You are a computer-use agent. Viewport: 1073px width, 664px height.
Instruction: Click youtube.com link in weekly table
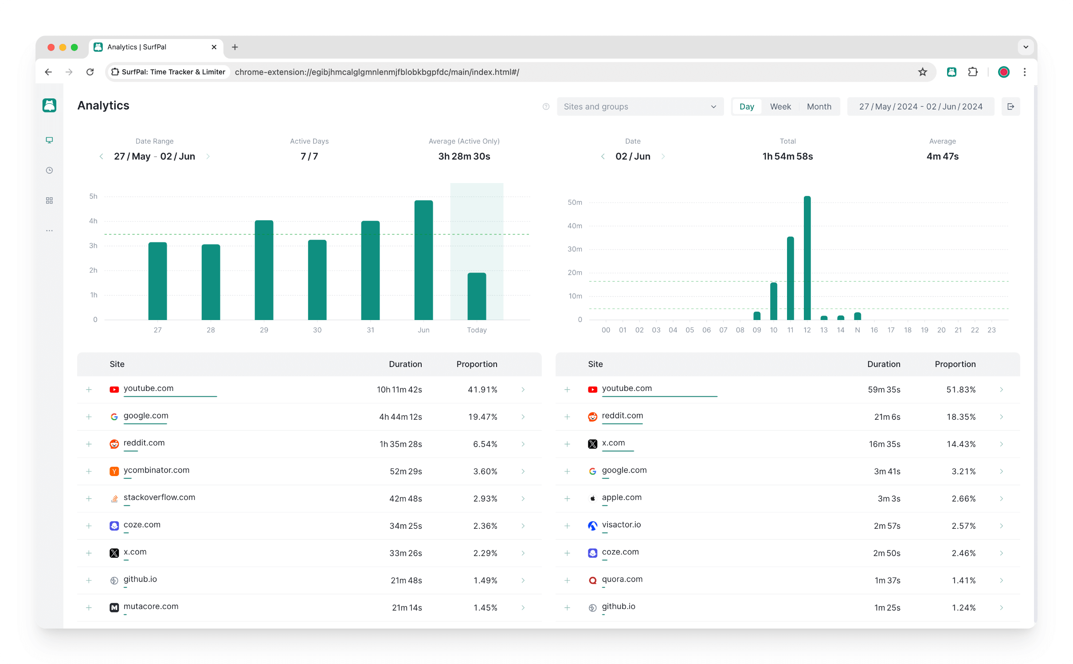[x=149, y=388]
